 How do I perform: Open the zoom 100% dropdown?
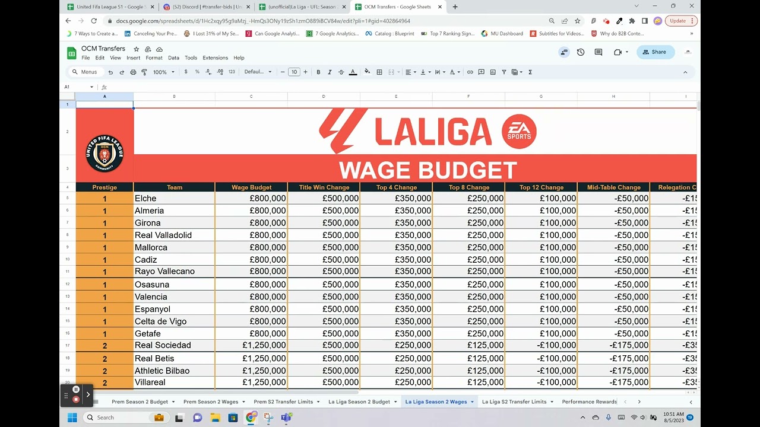tap(164, 72)
